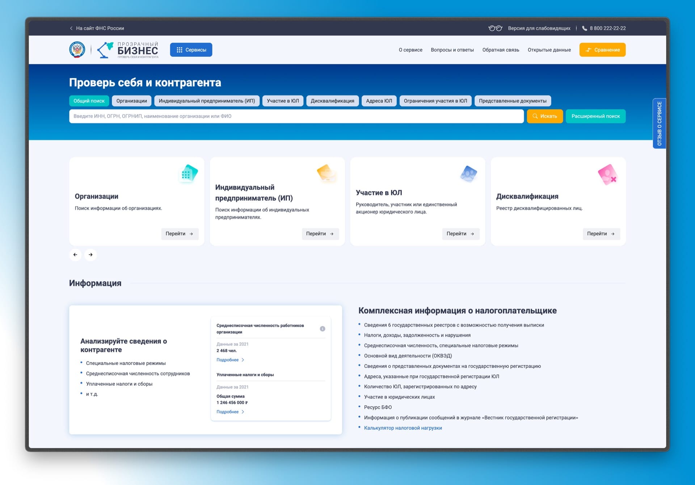Click the ИНН, ОГРН search input field
The height and width of the screenshot is (485, 695).
coord(296,116)
